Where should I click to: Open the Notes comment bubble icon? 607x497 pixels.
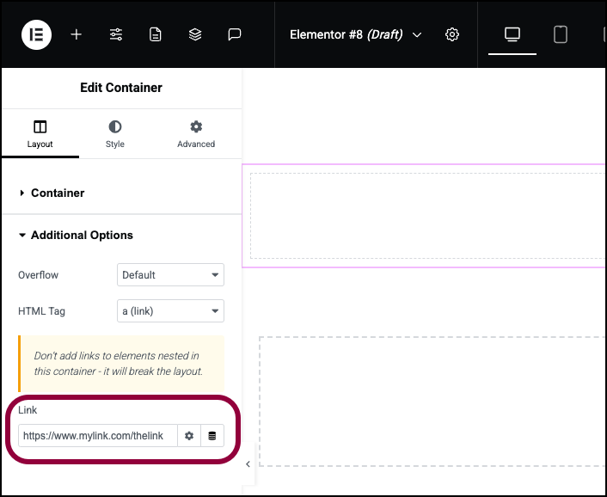[x=235, y=35]
